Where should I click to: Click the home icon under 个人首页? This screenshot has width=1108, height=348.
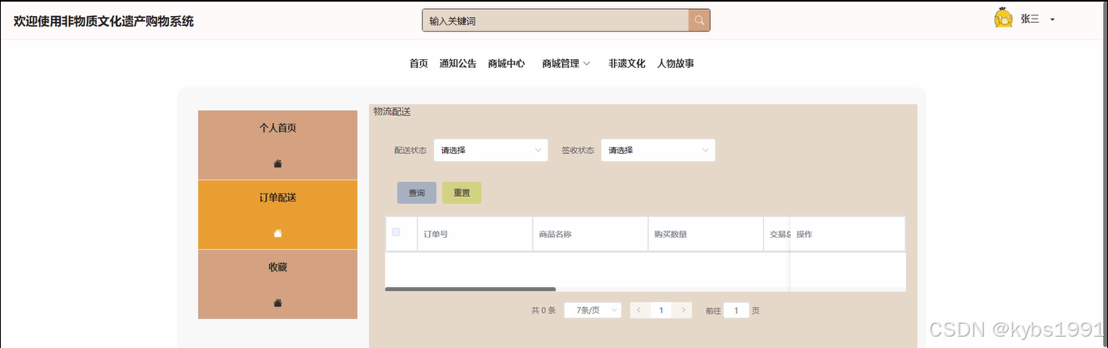277,163
